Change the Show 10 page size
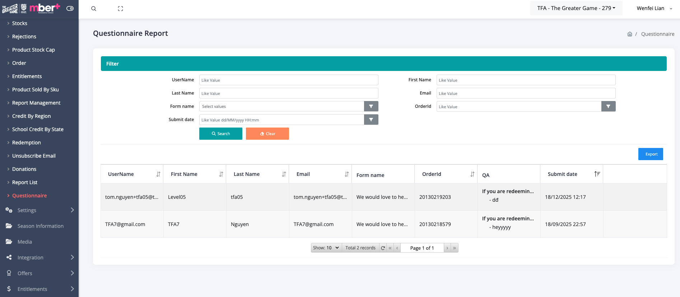 coord(326,248)
